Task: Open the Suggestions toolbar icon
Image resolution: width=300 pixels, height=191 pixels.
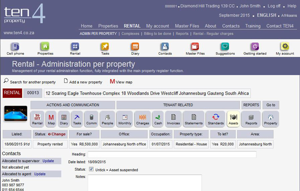Action: point(225,49)
